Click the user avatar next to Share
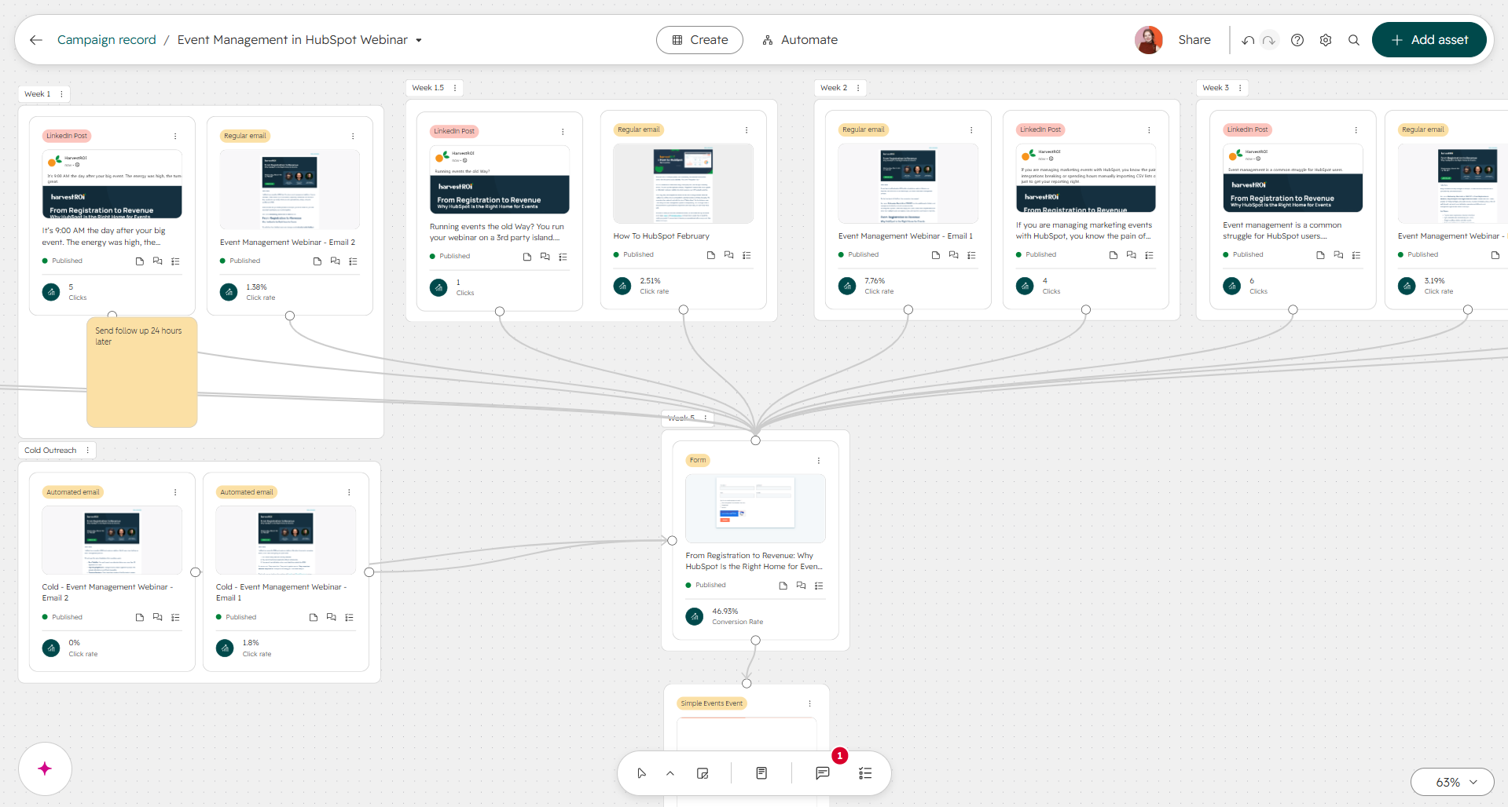This screenshot has width=1508, height=807. click(1149, 40)
